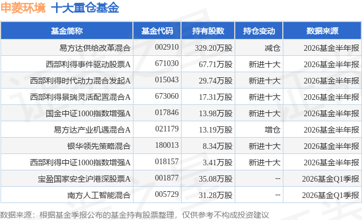Click the 基金代码 column header

pyautogui.click(x=157, y=31)
